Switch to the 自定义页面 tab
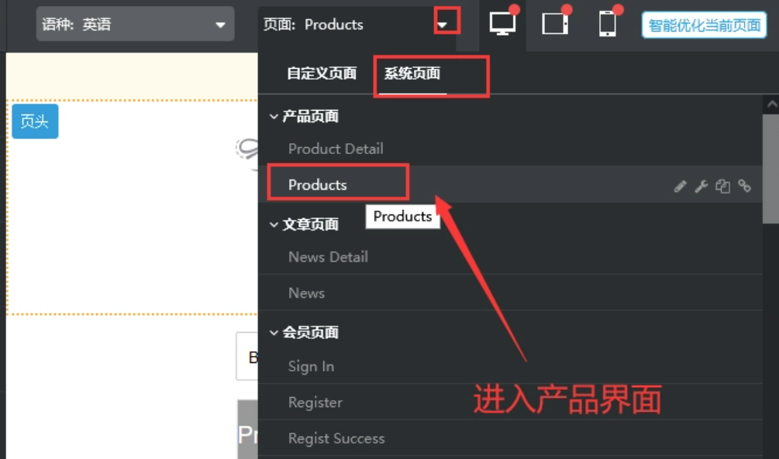Image resolution: width=779 pixels, height=459 pixels. point(322,74)
